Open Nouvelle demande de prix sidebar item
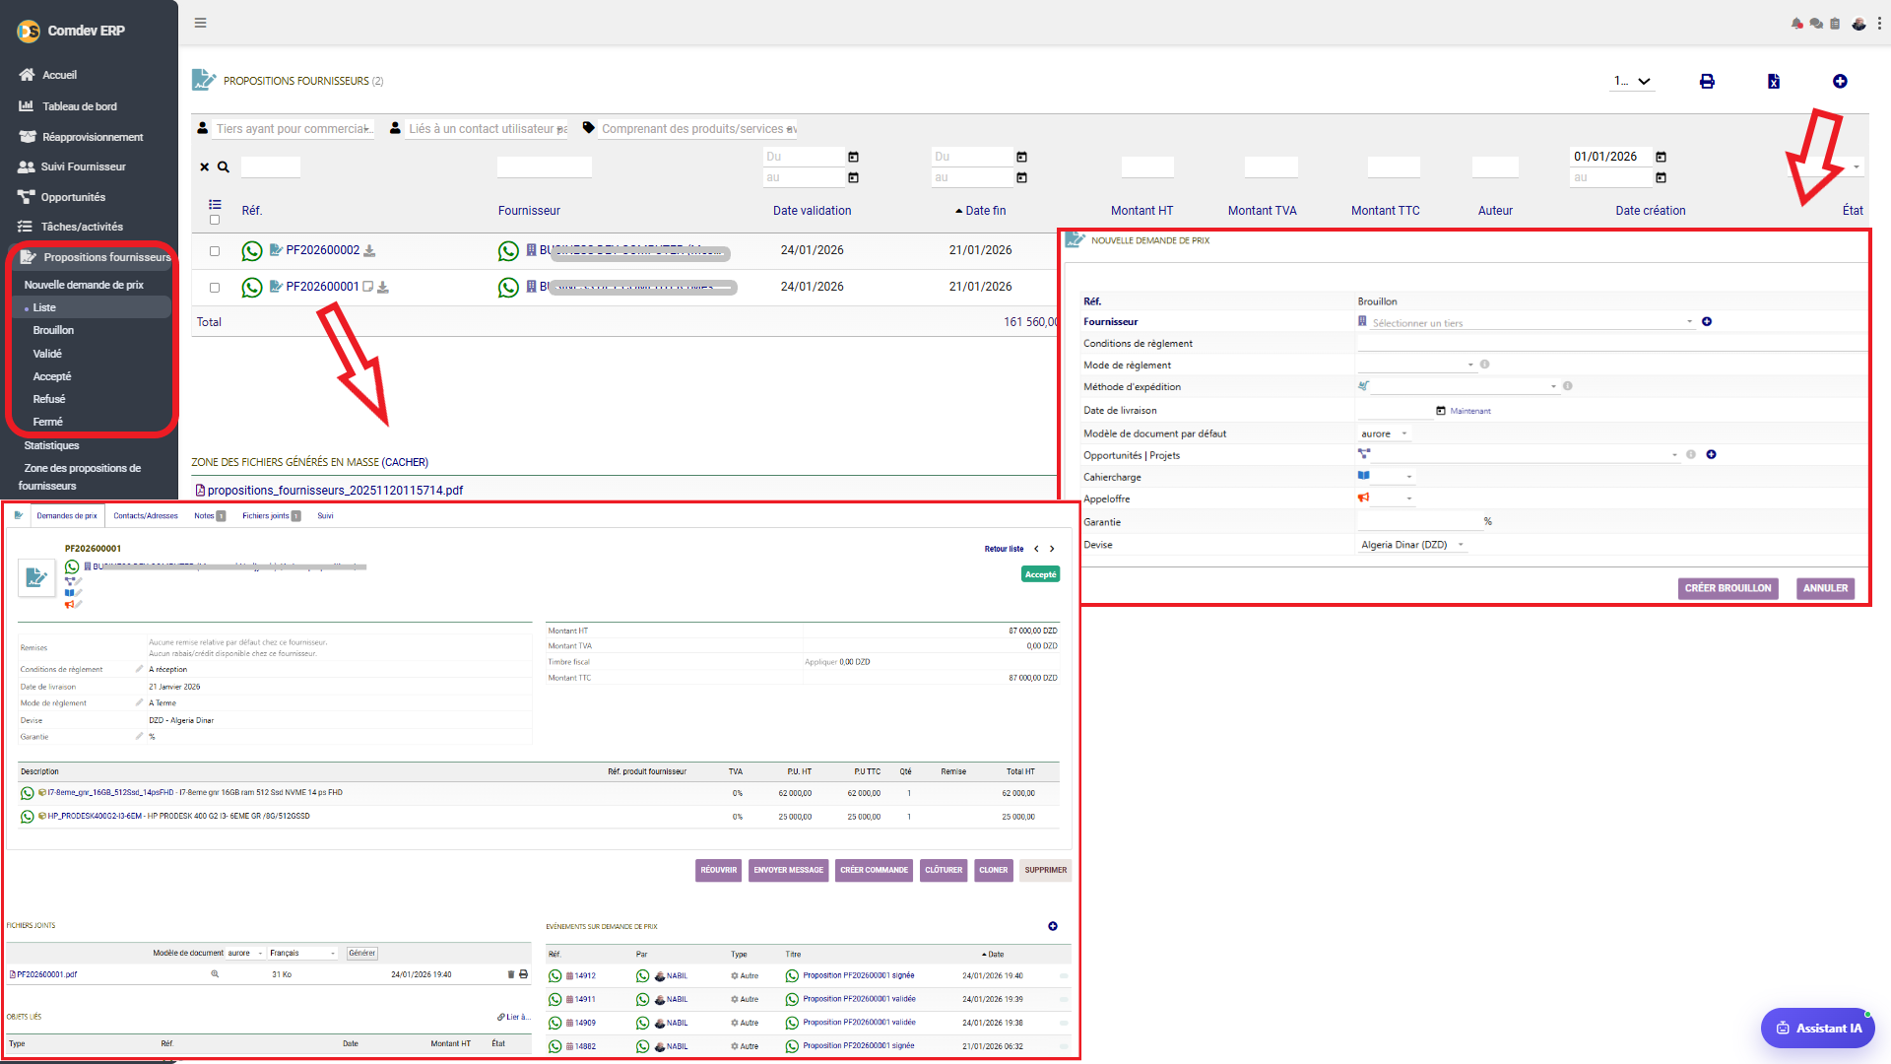Viewport: 1891px width, 1064px height. [84, 286]
